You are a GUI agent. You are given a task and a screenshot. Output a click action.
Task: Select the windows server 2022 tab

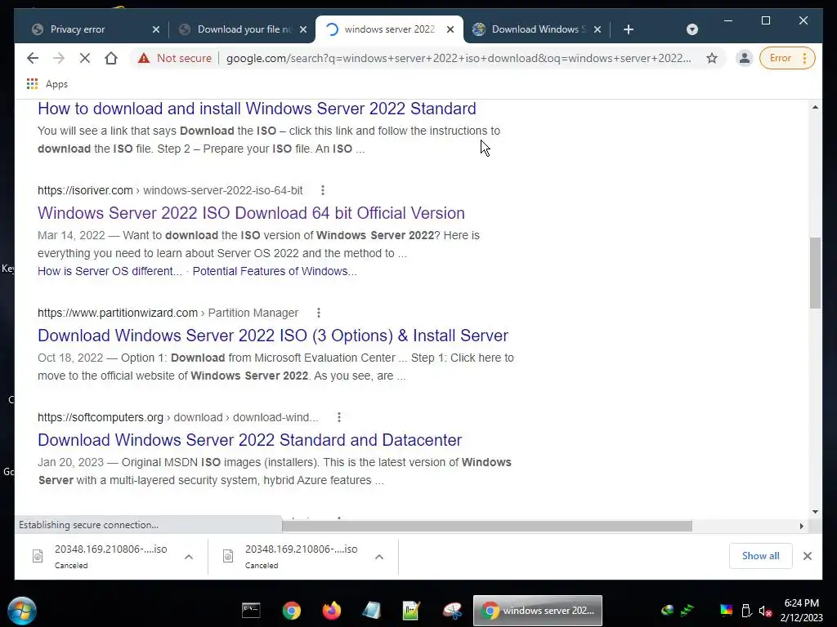click(390, 29)
